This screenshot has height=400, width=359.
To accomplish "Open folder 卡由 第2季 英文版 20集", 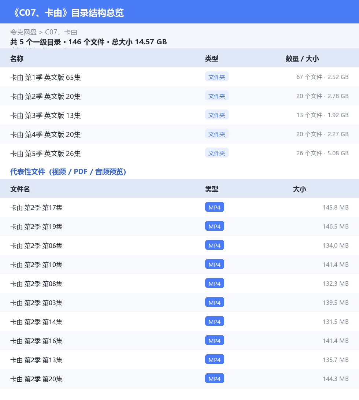I will pos(45,96).
